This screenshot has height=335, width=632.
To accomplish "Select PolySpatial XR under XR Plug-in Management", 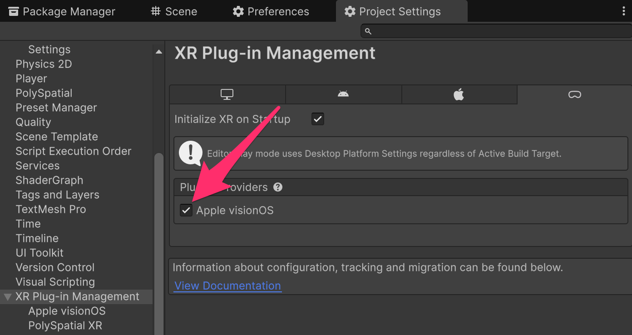I will click(x=65, y=325).
